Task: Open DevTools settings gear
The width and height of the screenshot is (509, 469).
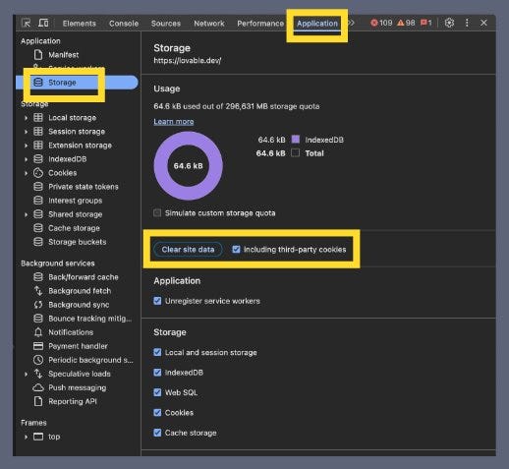Action: tap(449, 23)
